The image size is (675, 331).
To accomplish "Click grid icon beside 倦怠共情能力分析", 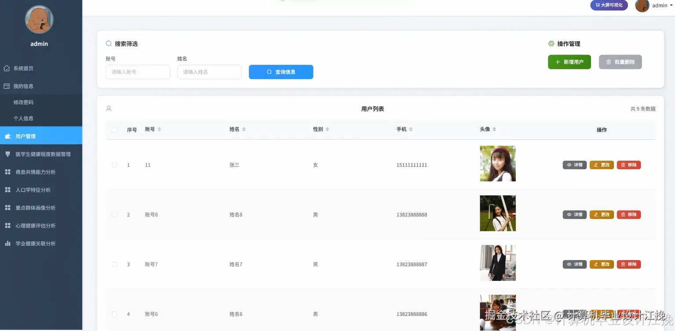I will click(x=7, y=172).
